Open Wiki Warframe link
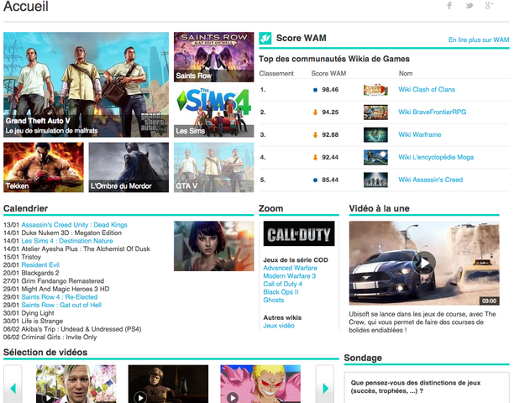The width and height of the screenshot is (514, 403). [x=420, y=134]
